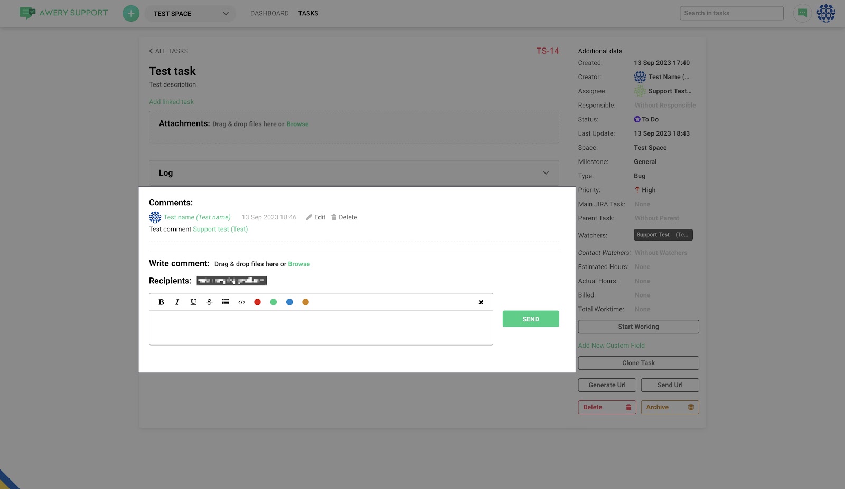The image size is (845, 489).
Task: Send the comment with SEND button
Action: coord(530,319)
